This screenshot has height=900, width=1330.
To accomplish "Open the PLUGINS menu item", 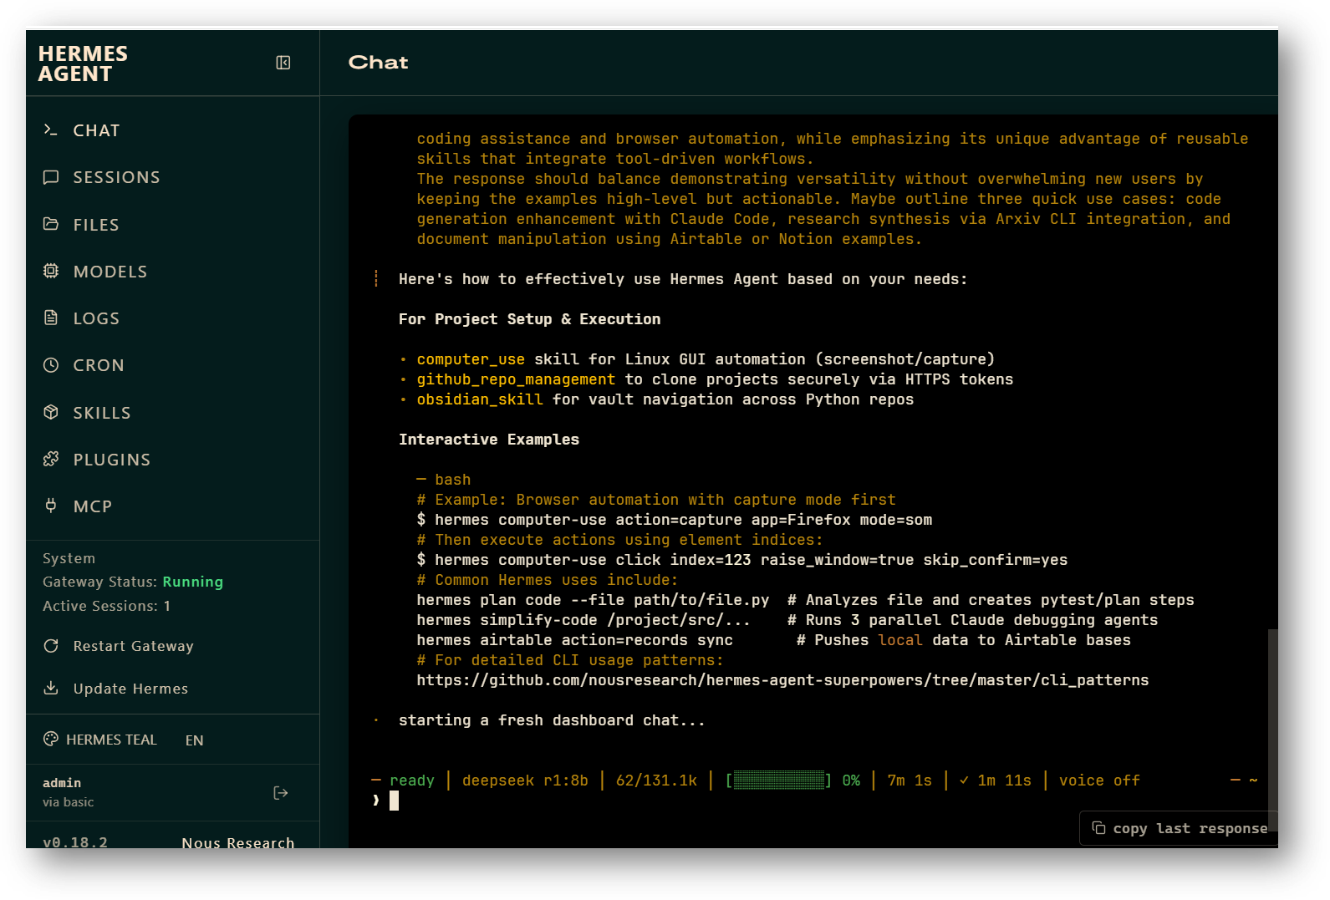I will click(x=172, y=459).
